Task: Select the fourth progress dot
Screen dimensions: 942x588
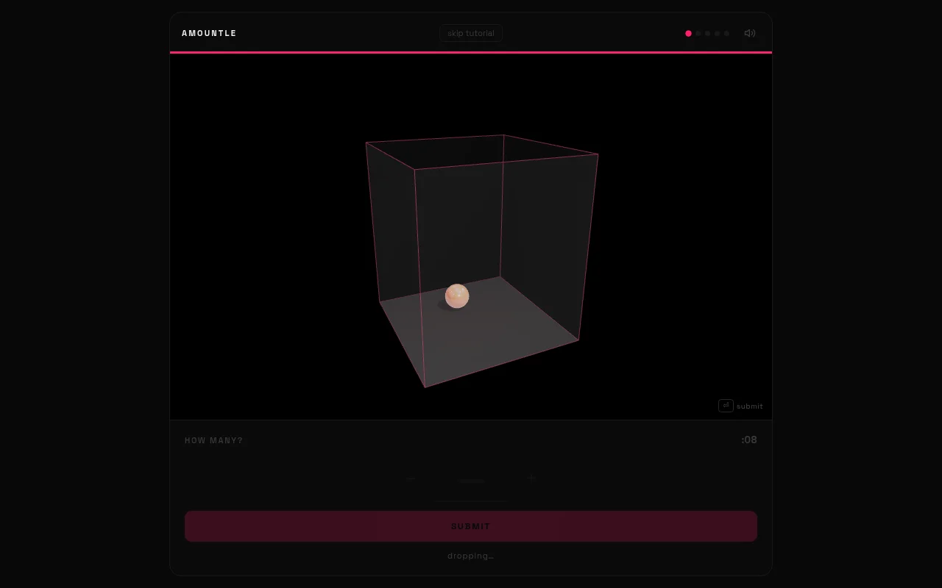Action: pos(717,33)
